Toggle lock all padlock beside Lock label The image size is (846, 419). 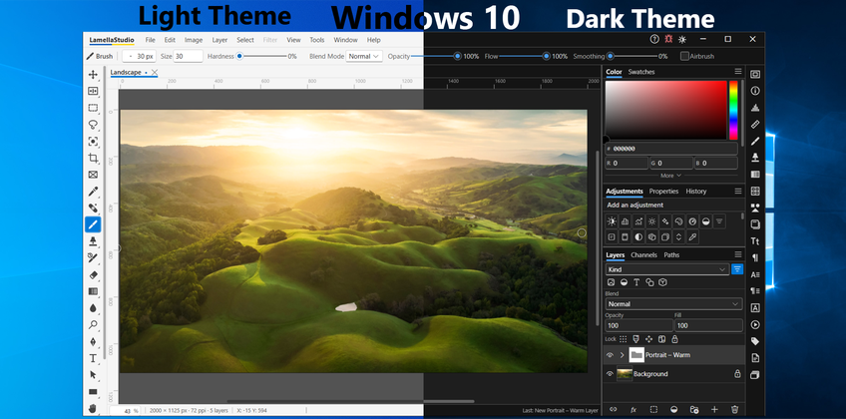674,339
